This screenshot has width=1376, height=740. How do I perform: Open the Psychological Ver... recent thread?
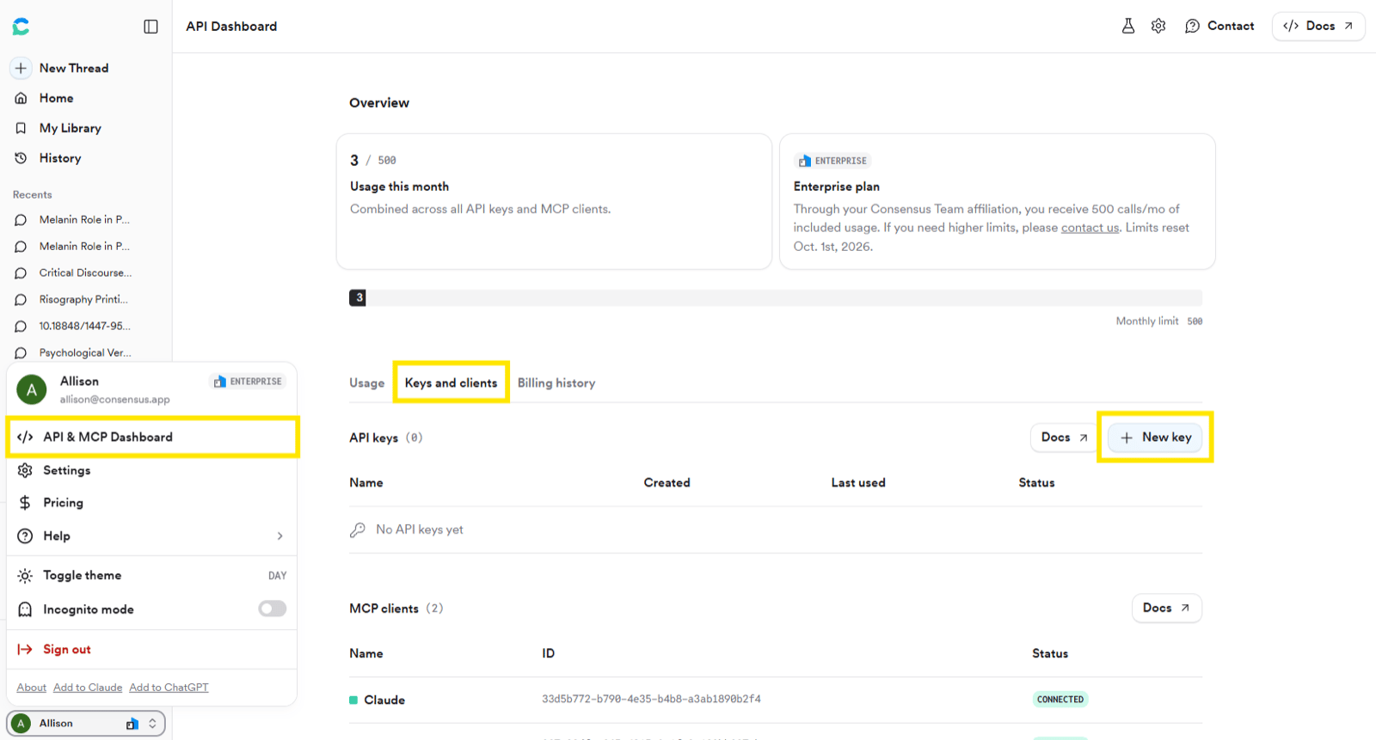coord(85,353)
